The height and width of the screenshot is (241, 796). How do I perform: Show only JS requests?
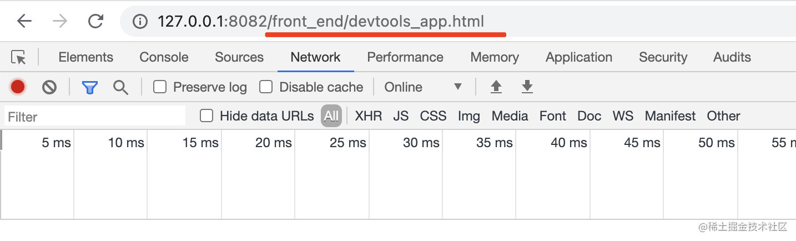(401, 116)
